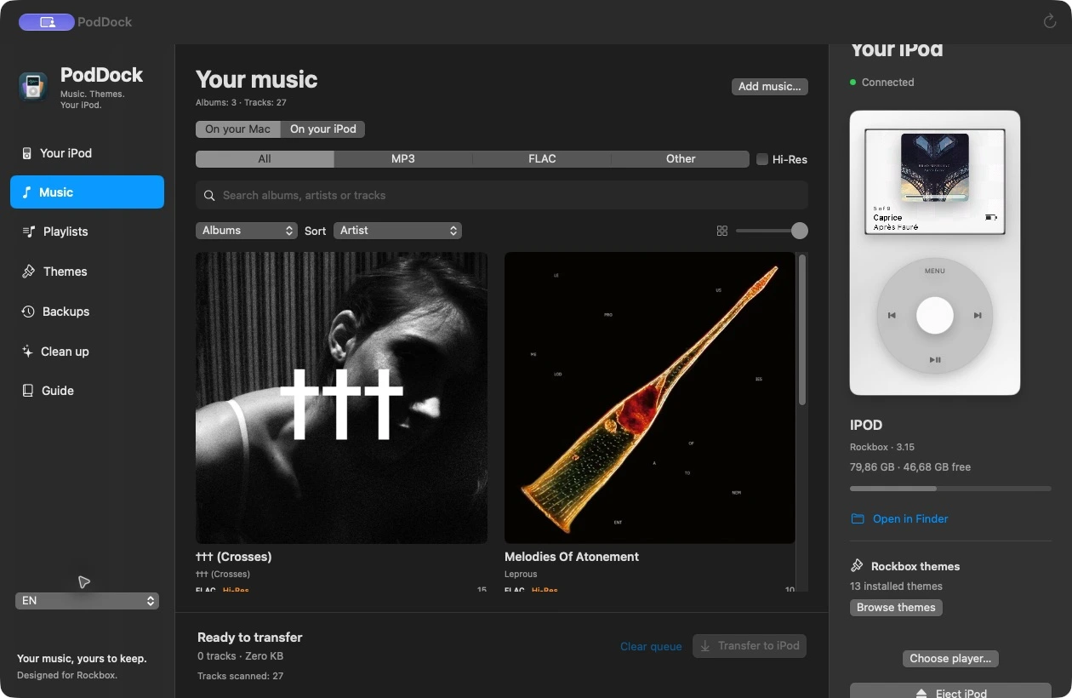Click the search magnifier icon
This screenshot has height=698, width=1072.
209,196
